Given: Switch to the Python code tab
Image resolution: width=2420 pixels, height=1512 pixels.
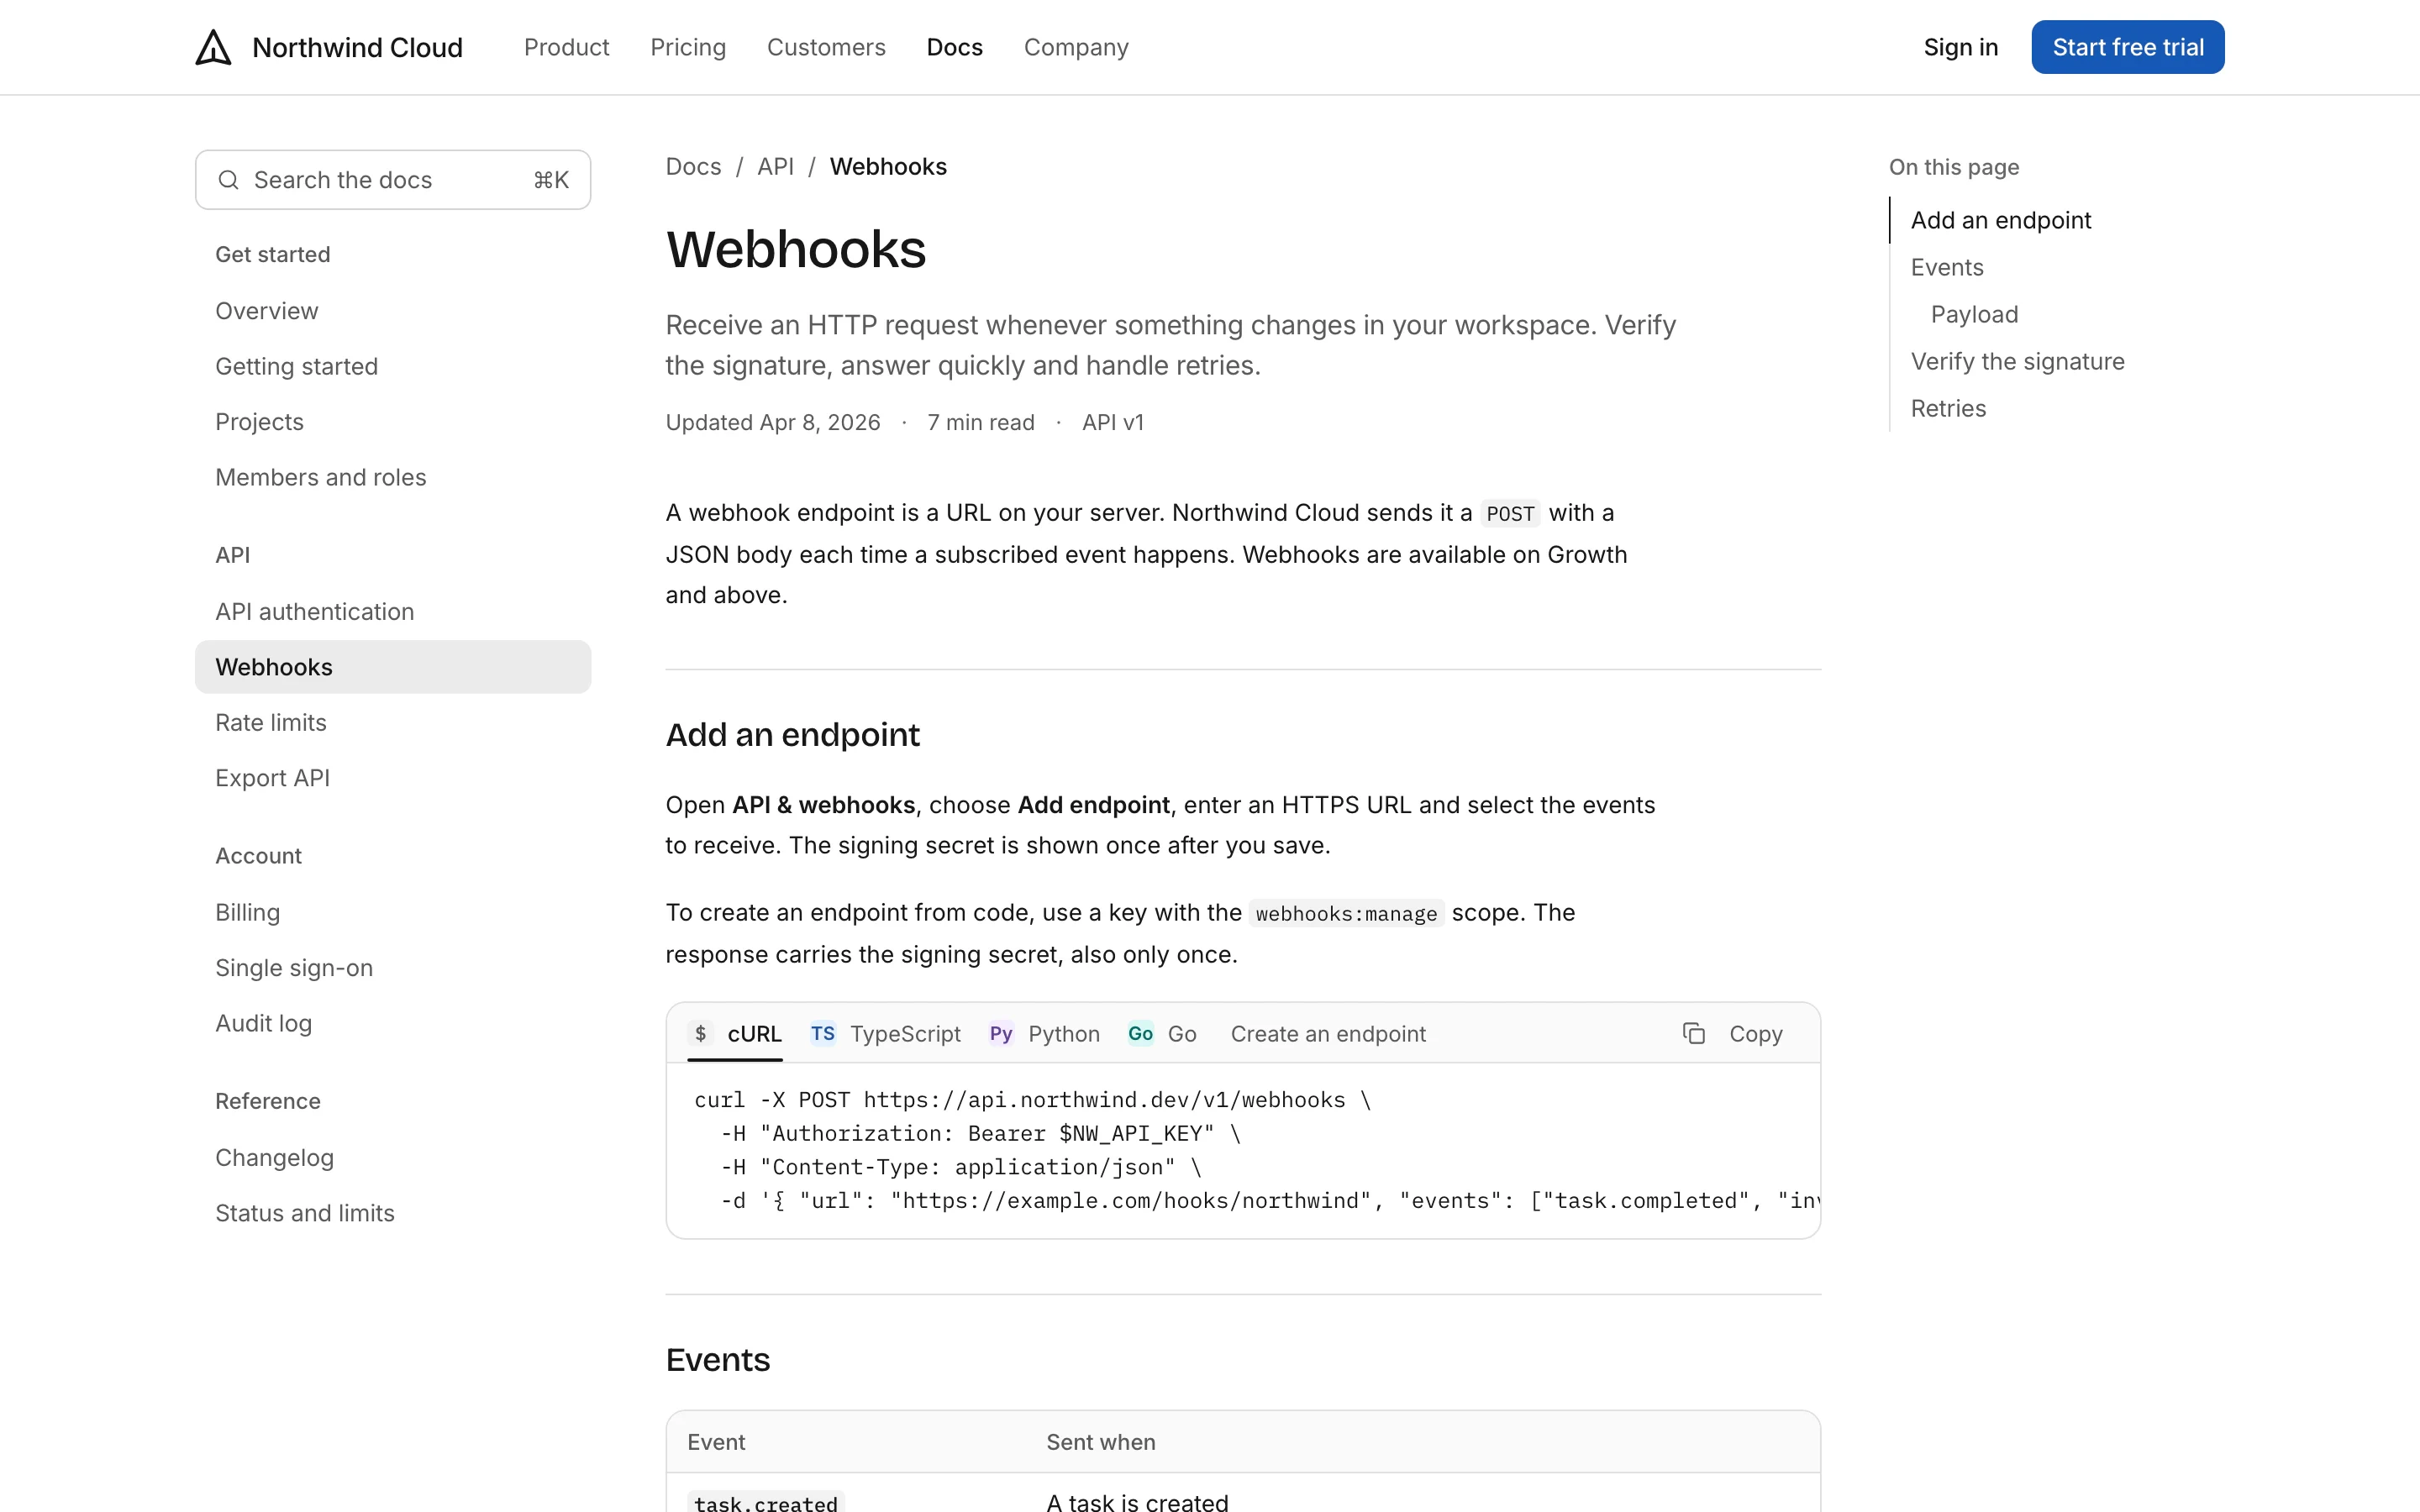Looking at the screenshot, I should (1044, 1033).
